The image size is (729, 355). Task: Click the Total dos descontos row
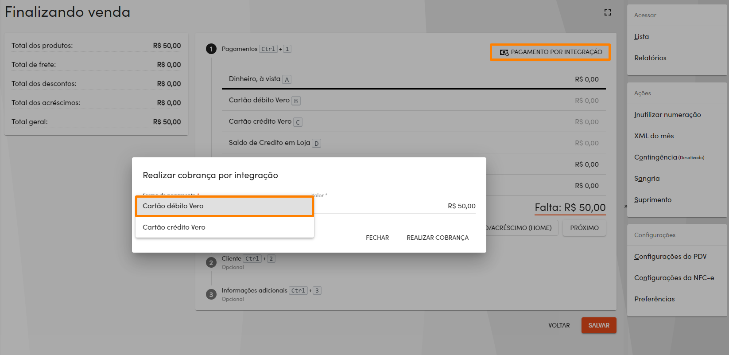[96, 84]
